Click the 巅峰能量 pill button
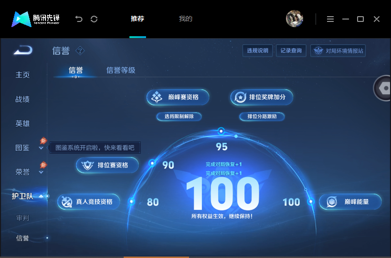 pyautogui.click(x=350, y=201)
